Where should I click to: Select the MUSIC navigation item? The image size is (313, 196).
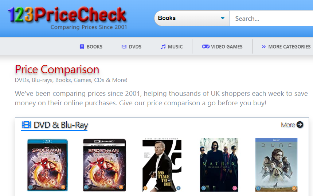click(x=172, y=47)
